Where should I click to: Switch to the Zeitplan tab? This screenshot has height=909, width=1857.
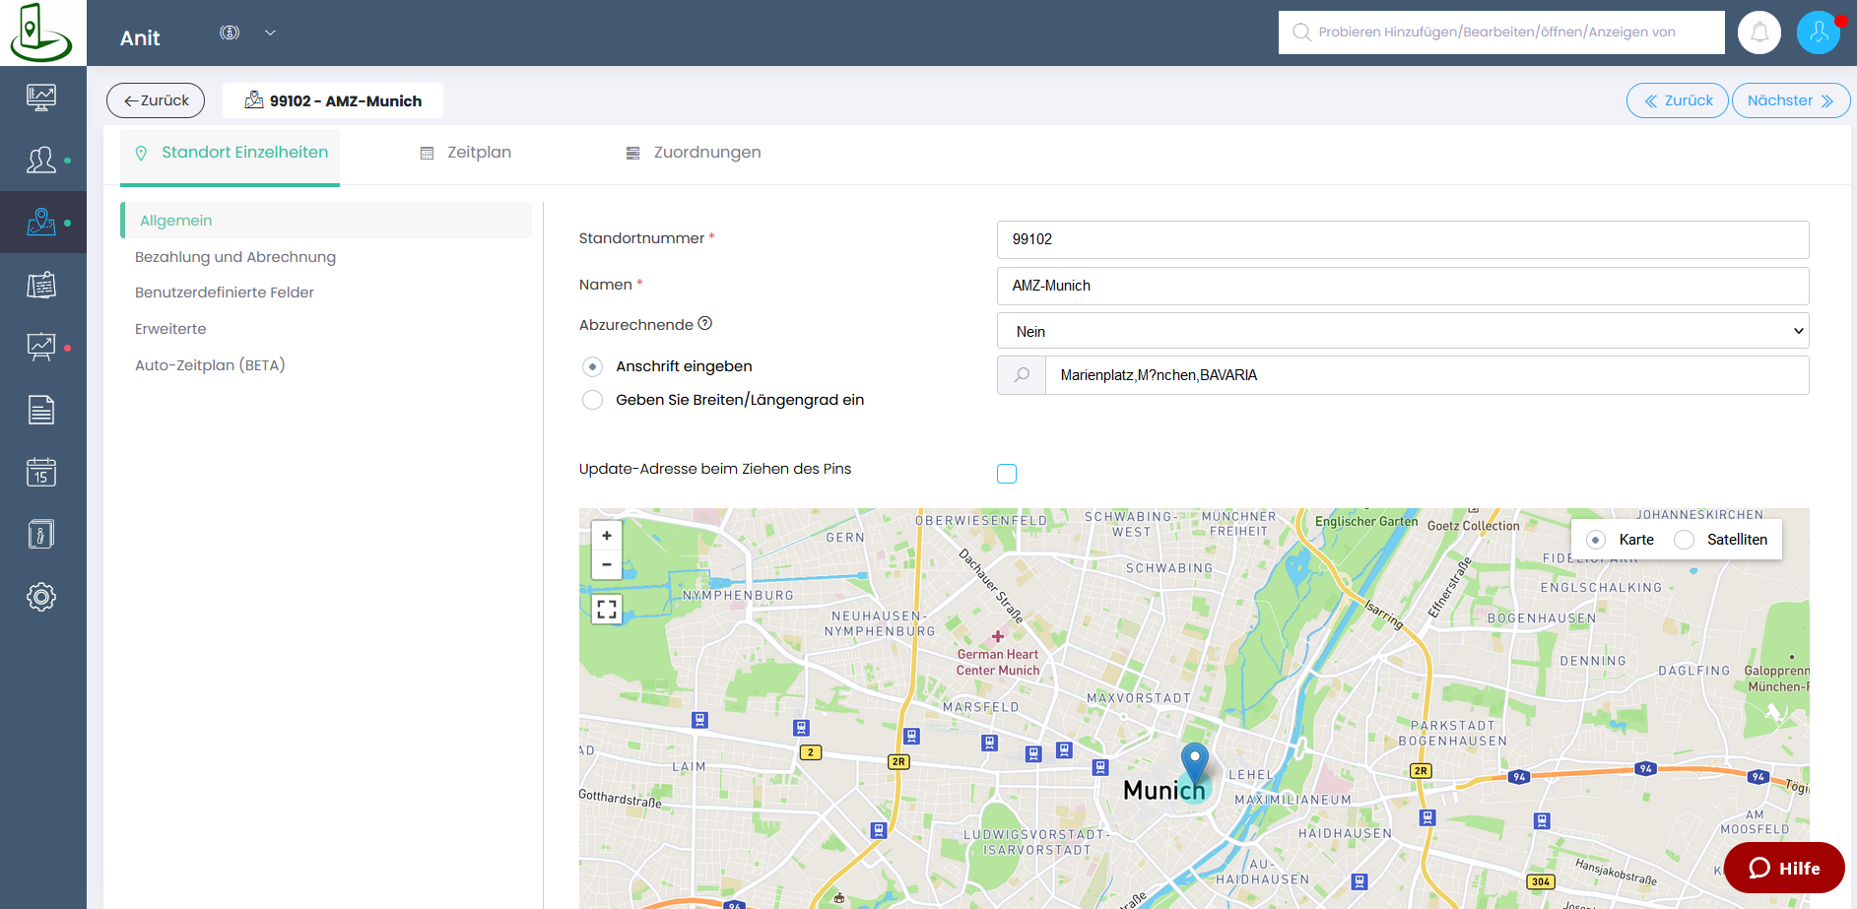[466, 153]
